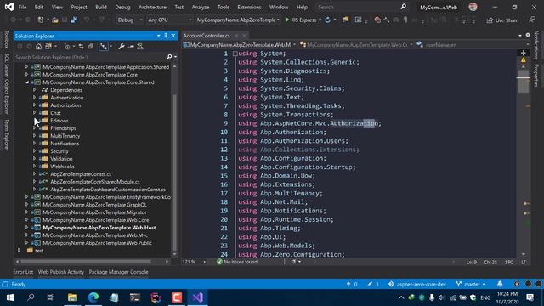Open the Any CPU platform dropdown
Screen dimensions: 544x306
click(169, 20)
